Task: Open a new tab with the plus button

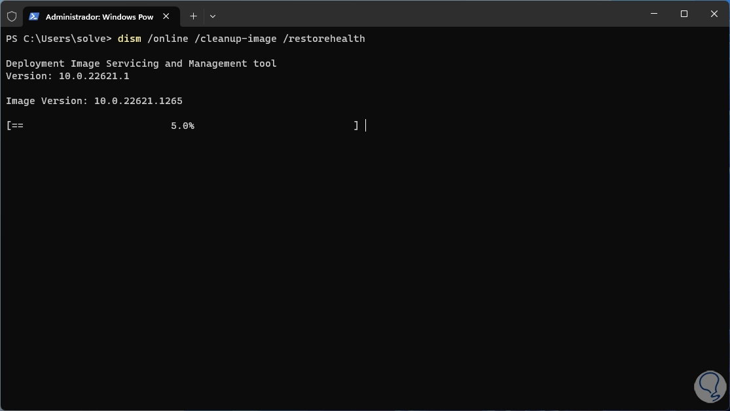Action: click(193, 16)
